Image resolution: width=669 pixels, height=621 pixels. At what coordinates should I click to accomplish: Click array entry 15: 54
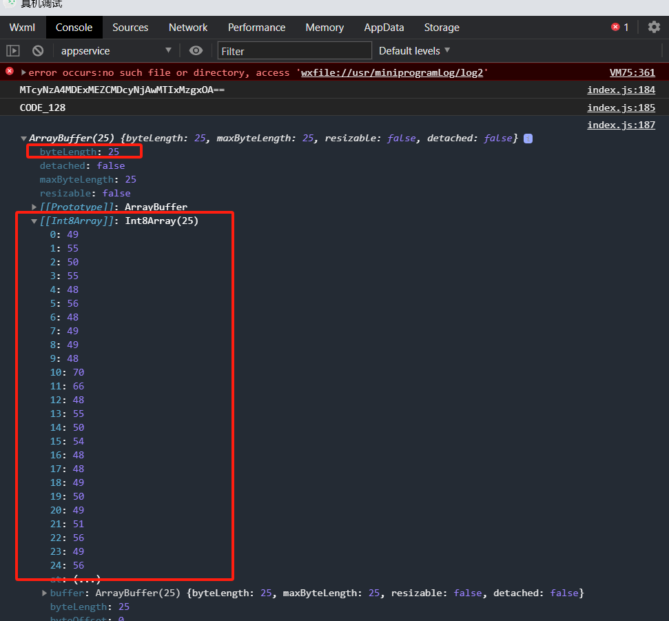point(67,441)
